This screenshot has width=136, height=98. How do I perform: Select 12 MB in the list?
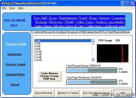click(63, 54)
